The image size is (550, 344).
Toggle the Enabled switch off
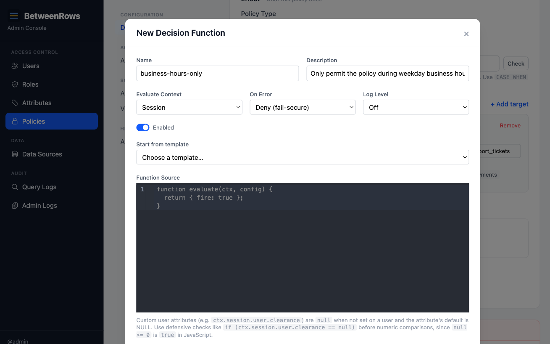[x=143, y=127]
